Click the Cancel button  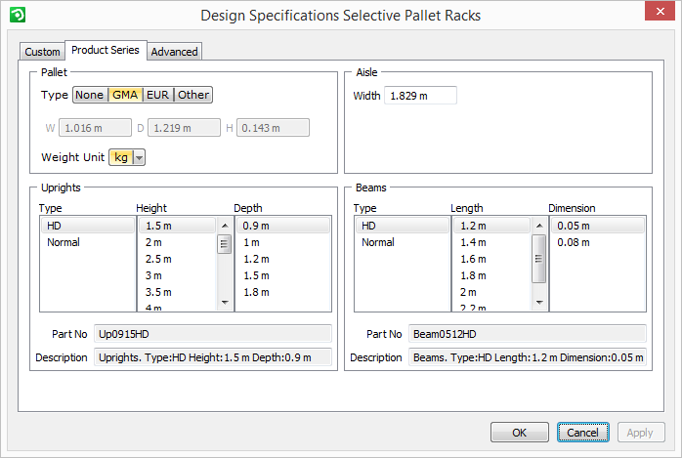pyautogui.click(x=582, y=433)
